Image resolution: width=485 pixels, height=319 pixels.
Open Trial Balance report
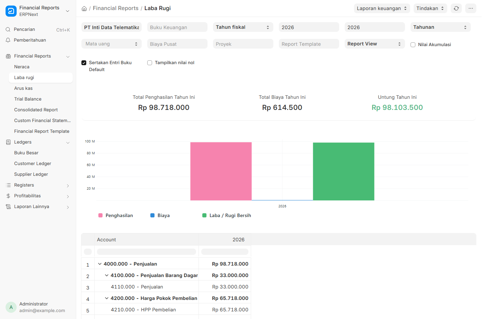click(41, 99)
